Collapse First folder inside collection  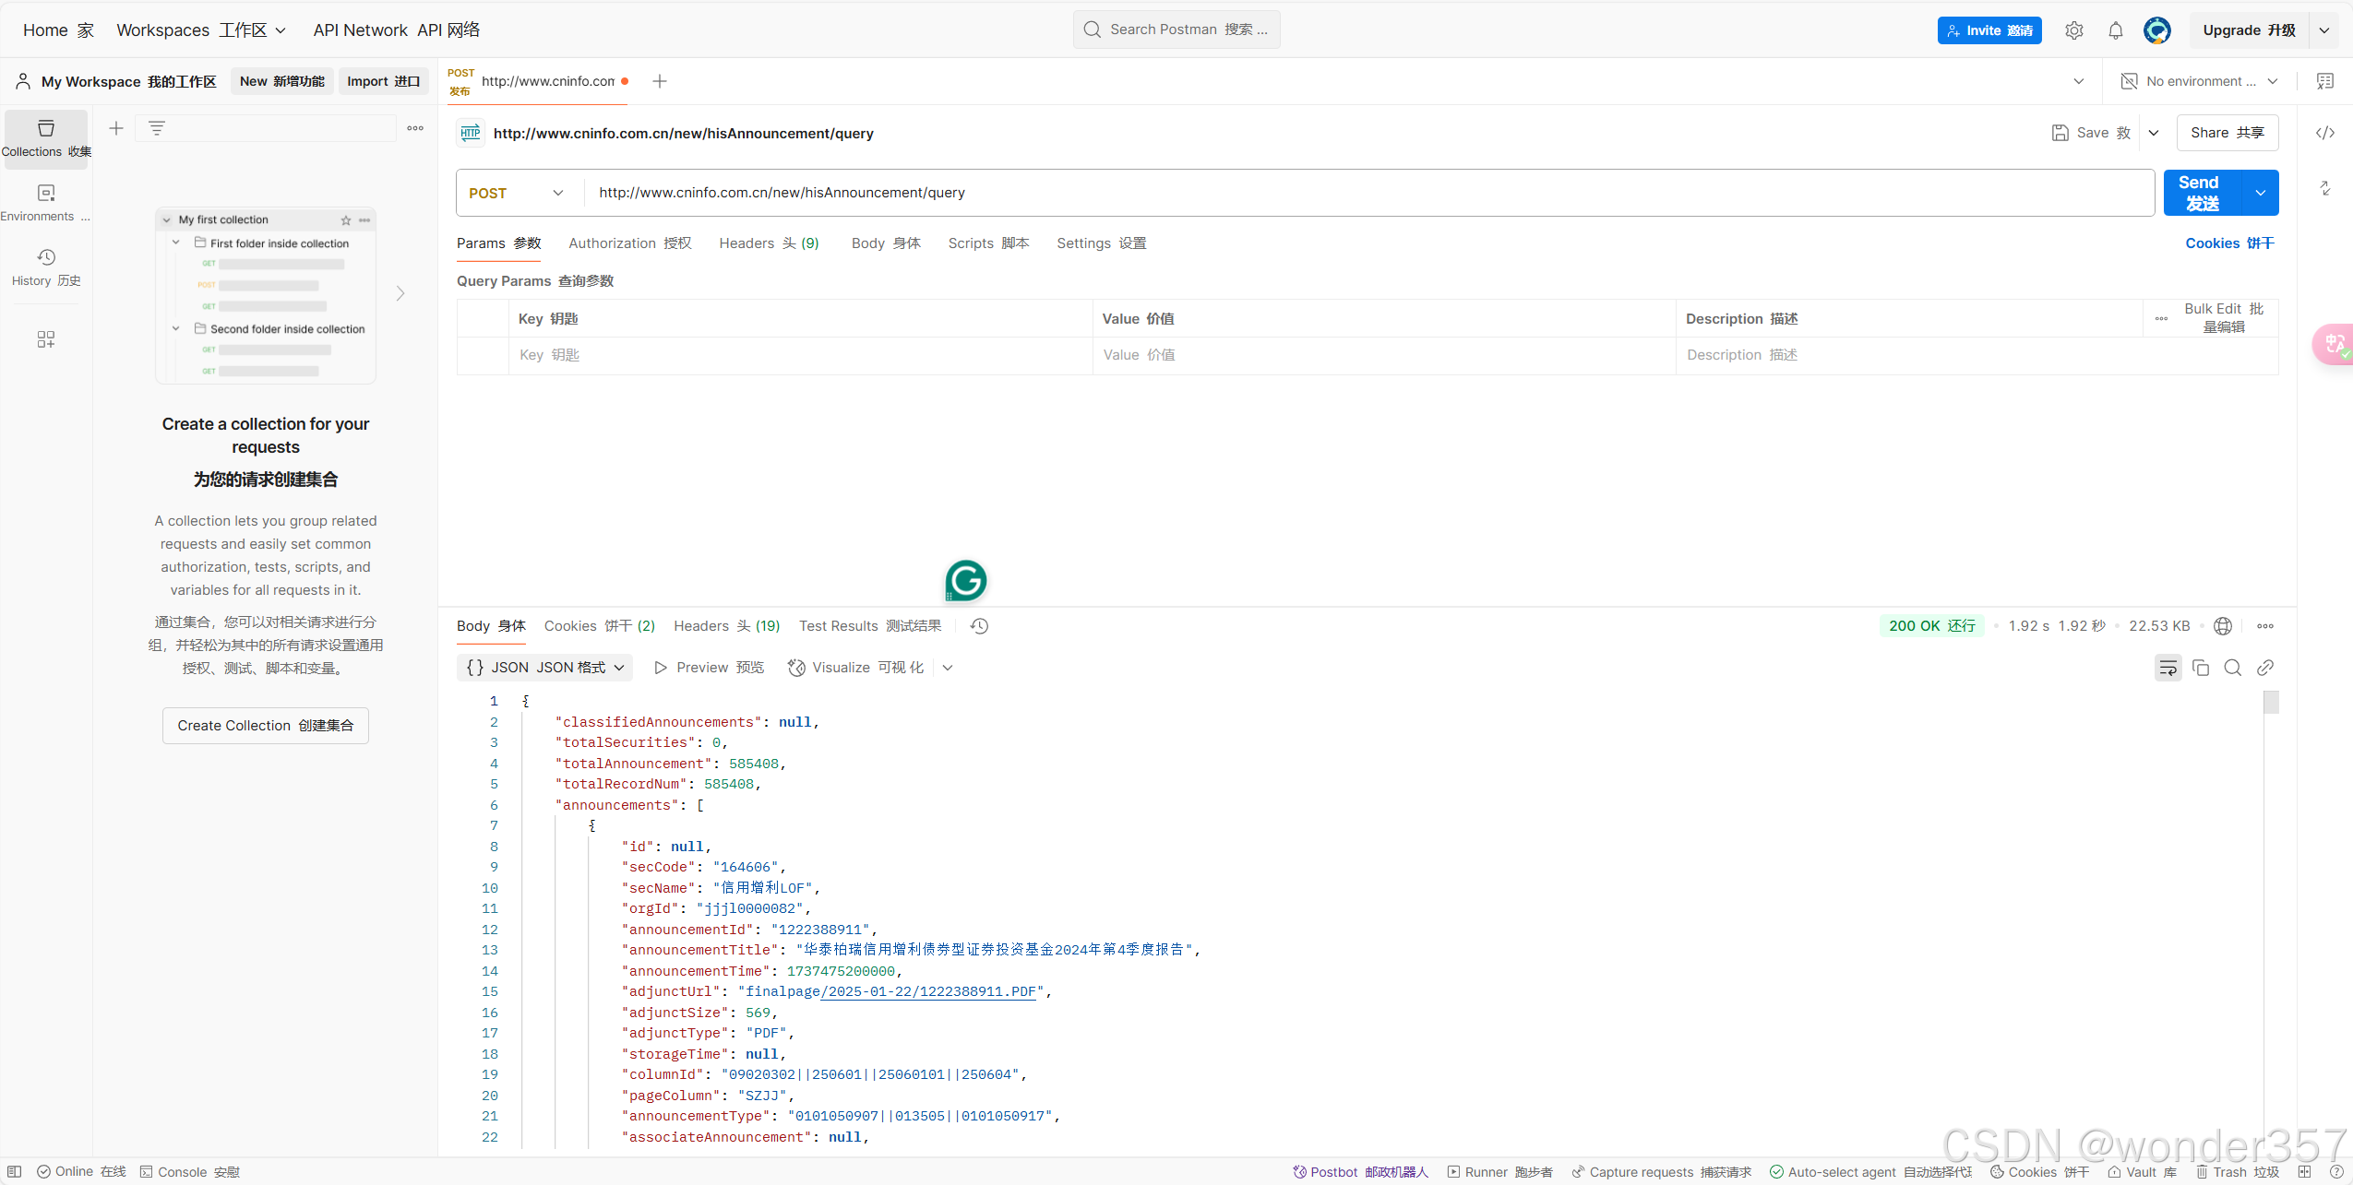176,243
